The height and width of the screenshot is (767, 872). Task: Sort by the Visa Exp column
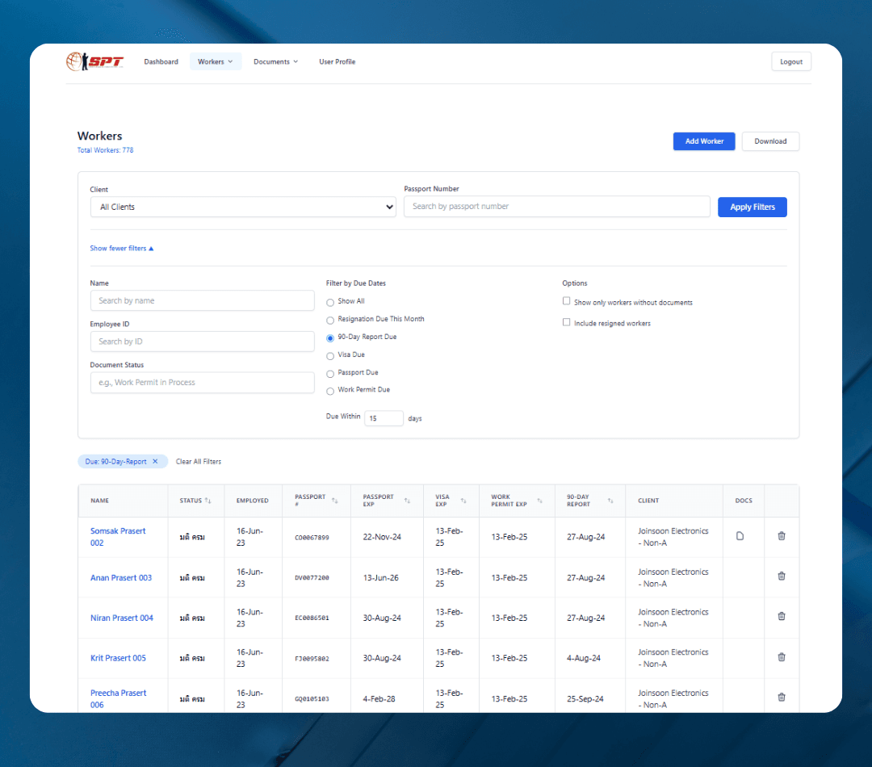pyautogui.click(x=463, y=501)
